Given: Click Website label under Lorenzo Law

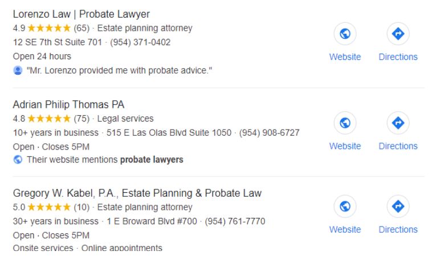Looking at the screenshot, I should (345, 57).
